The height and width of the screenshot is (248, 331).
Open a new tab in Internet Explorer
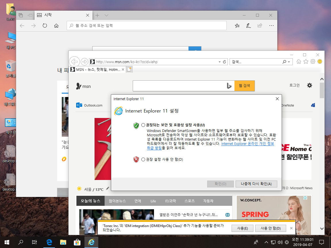coord(129,69)
